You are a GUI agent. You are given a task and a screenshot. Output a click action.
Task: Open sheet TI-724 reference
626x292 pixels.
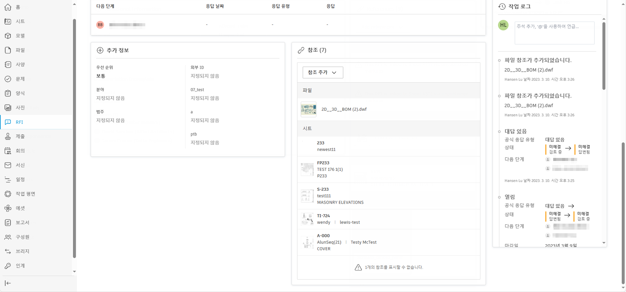point(389,219)
